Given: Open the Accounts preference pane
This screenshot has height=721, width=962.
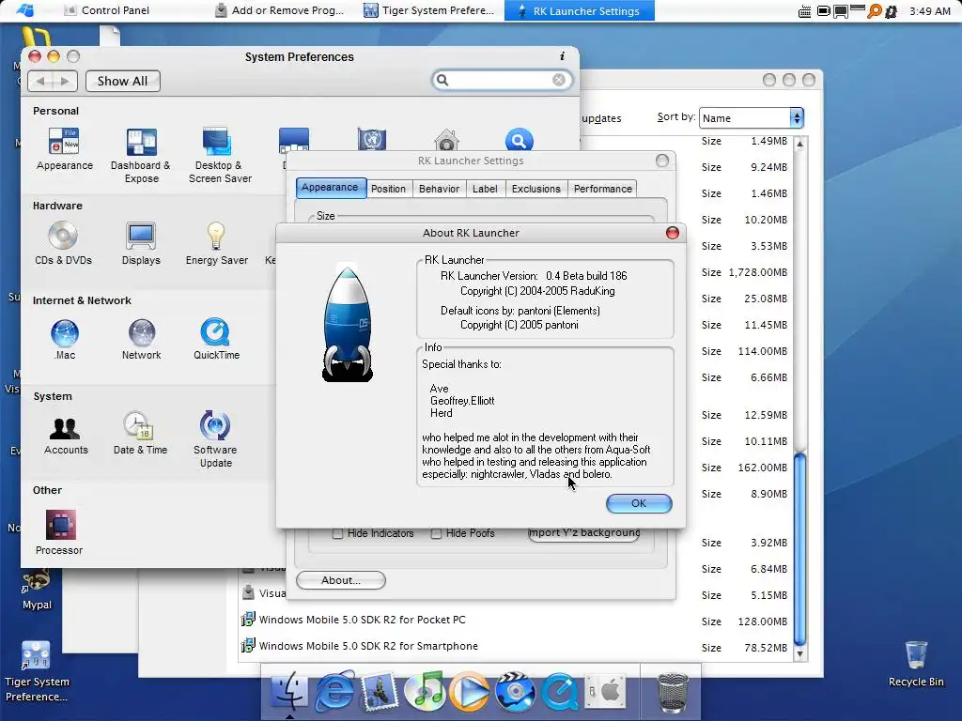Looking at the screenshot, I should 66,436.
